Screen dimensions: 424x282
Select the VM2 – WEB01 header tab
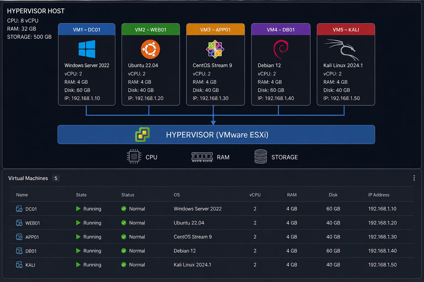coord(151,29)
